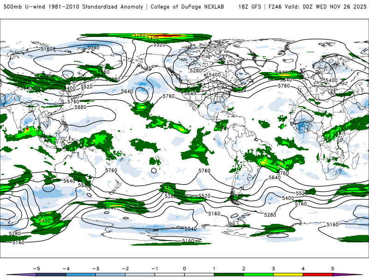Click the 3 label on the color scale
The width and height of the screenshot is (369, 277).
[274, 269]
